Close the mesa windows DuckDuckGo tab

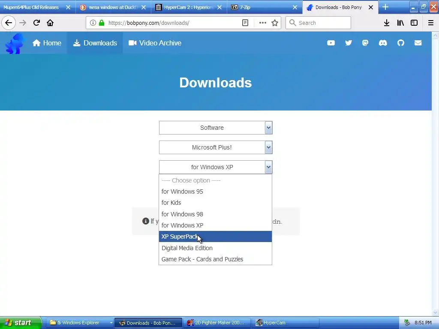(144, 7)
